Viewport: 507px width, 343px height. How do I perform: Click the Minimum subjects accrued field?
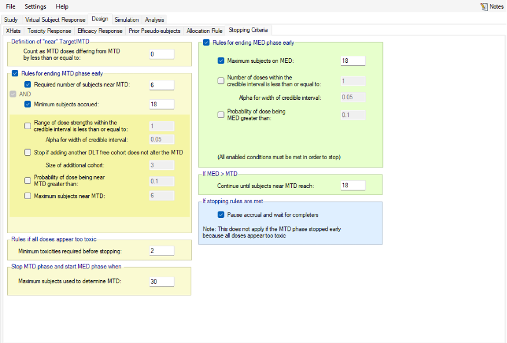click(162, 105)
